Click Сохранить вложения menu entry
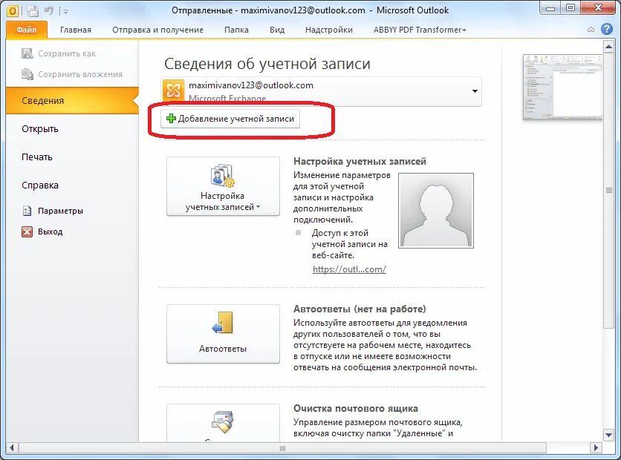The height and width of the screenshot is (460, 621). (x=72, y=74)
